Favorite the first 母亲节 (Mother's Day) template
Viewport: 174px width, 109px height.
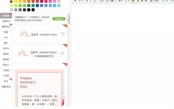pyautogui.click(x=63, y=34)
